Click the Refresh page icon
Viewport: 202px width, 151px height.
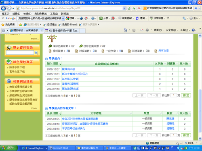(134, 8)
